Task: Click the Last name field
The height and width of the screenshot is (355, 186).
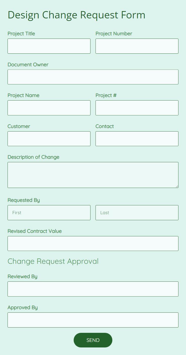Action: click(137, 213)
